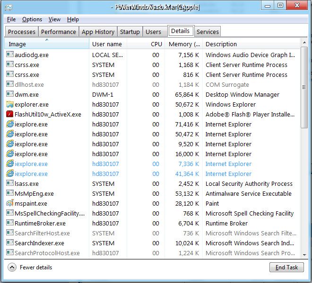Viewport: 312px width, 283px height.
Task: Click the 28,120 K memory value
Action: click(x=187, y=203)
